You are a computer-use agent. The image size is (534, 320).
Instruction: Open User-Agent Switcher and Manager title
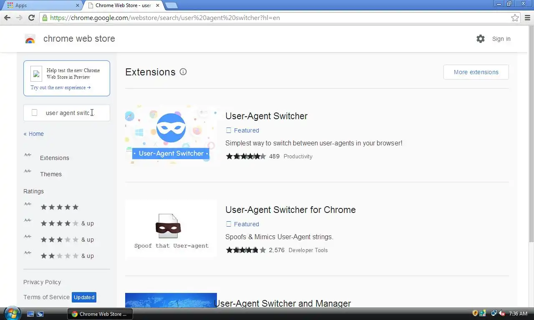282,303
